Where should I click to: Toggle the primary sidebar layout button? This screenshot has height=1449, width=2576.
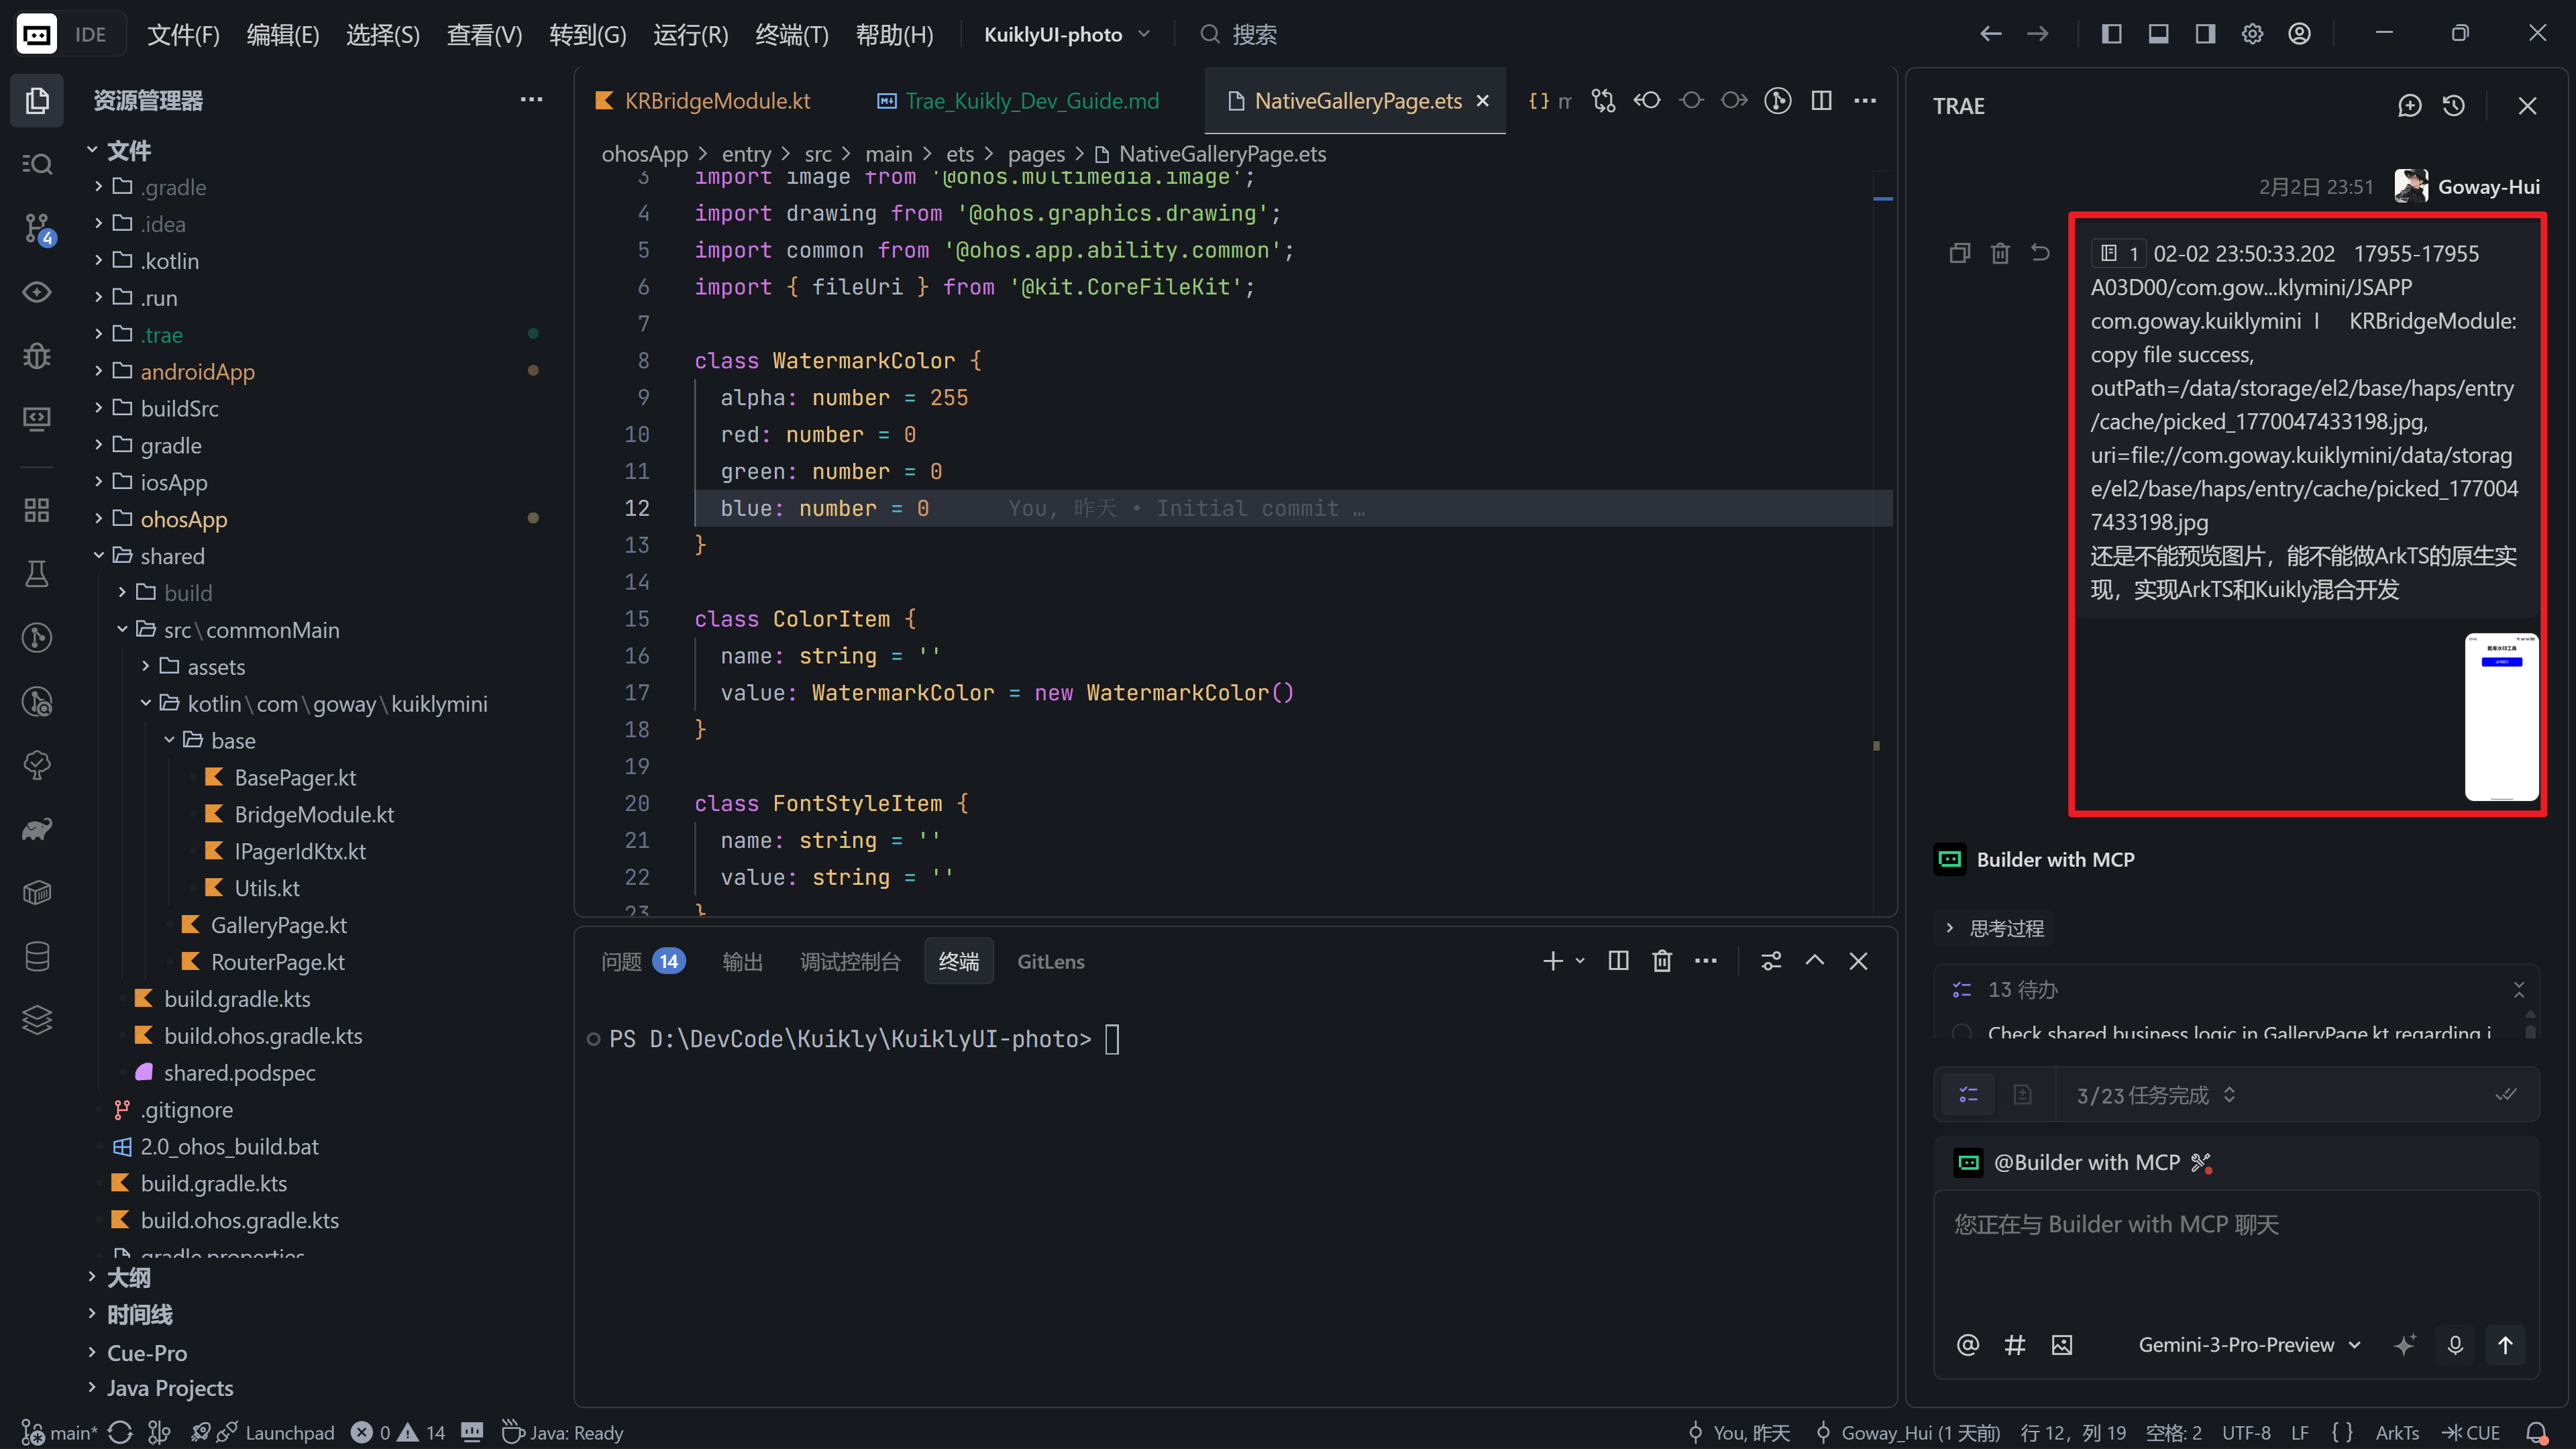pyautogui.click(x=2111, y=34)
